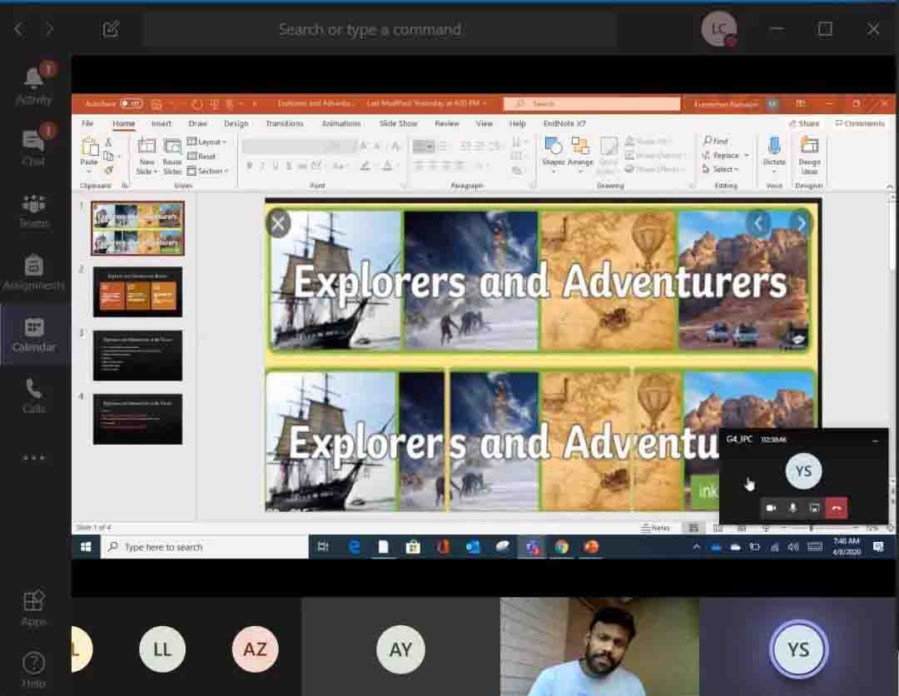Viewport: 899px width, 696px height.
Task: Mute the microphone in call controls
Action: (x=792, y=508)
